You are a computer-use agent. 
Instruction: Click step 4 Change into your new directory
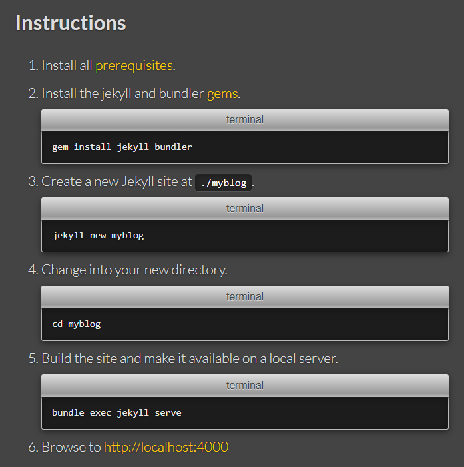pos(134,270)
